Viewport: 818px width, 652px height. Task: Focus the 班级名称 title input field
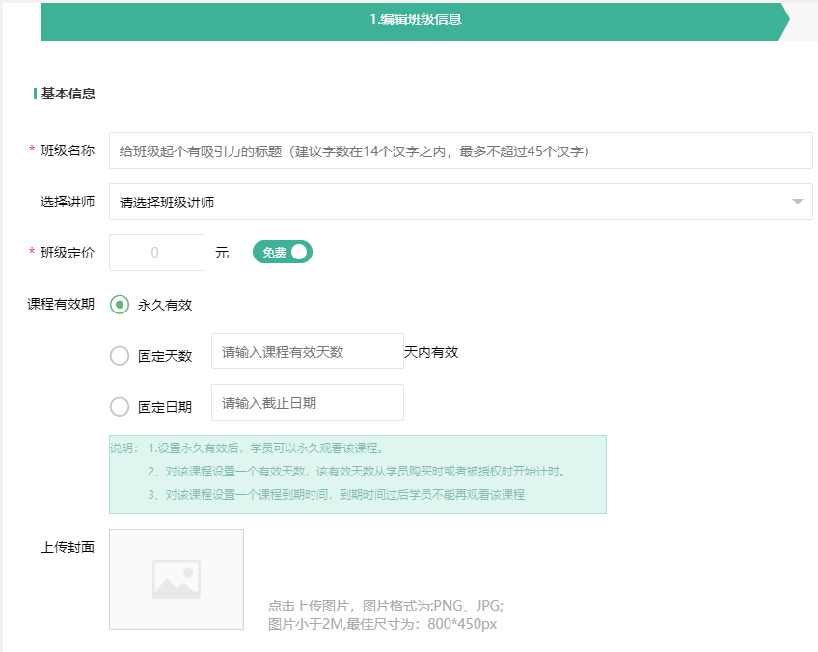coord(461,150)
